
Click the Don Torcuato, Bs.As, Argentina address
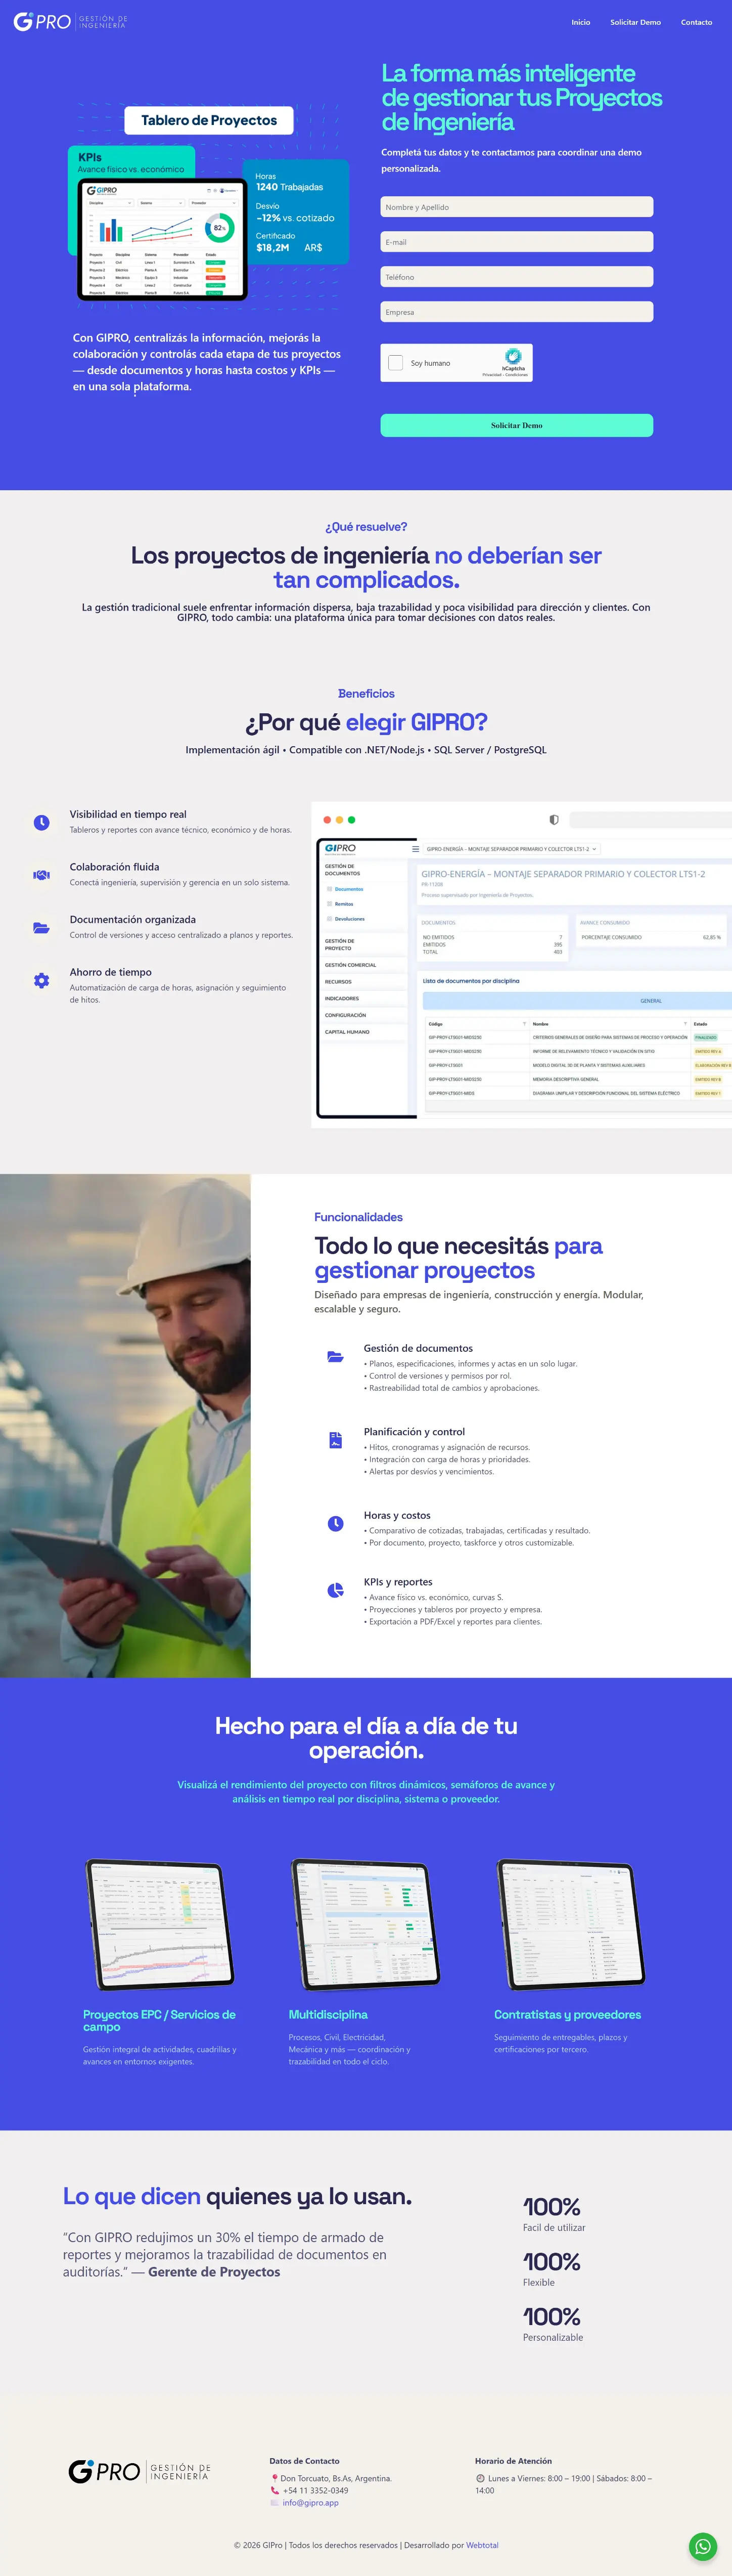[x=336, y=2478]
